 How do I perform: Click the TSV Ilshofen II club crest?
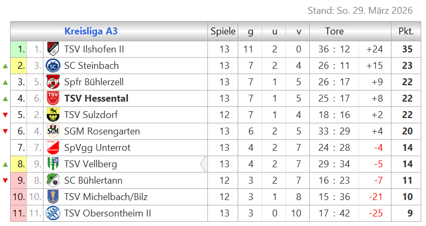[52, 49]
